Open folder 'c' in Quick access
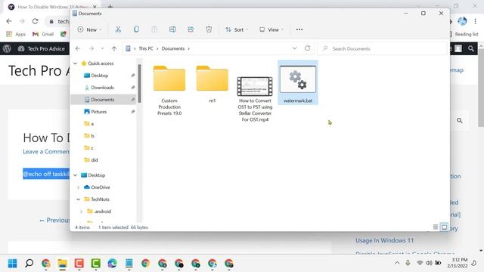Viewport: 484px width, 272px height. tap(89, 148)
